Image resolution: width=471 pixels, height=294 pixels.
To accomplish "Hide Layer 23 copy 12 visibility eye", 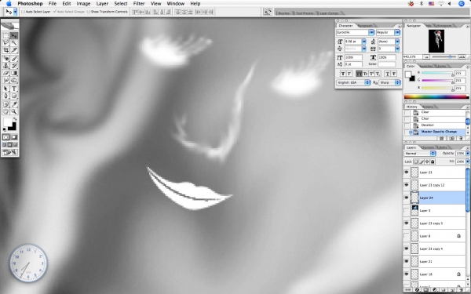I will coord(407,185).
